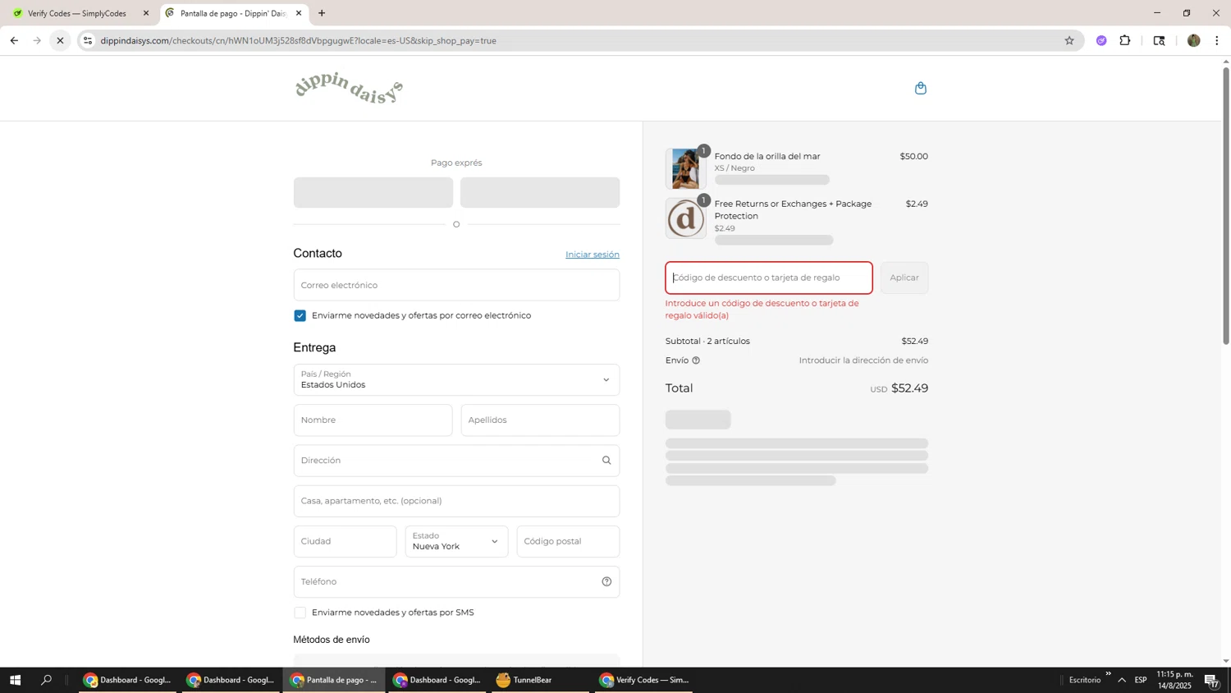The height and width of the screenshot is (693, 1231).
Task: Click the Dippin' Daisy's logo
Action: click(x=349, y=88)
